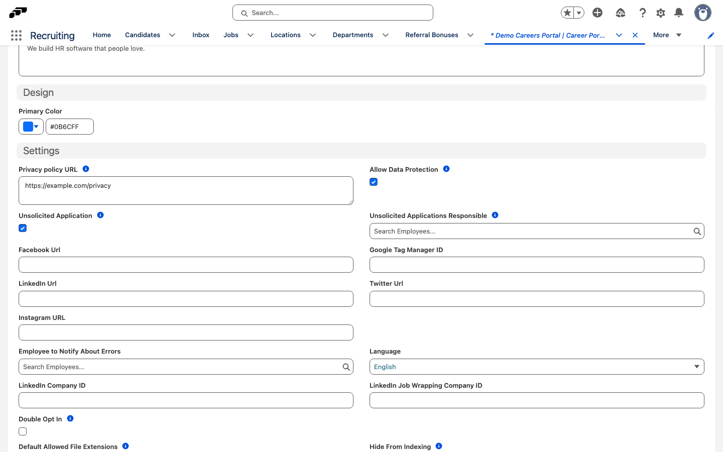Click the Recruiting app name
This screenshot has width=723, height=452.
(52, 36)
